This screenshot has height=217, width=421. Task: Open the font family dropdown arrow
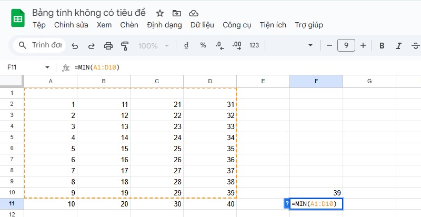point(310,45)
